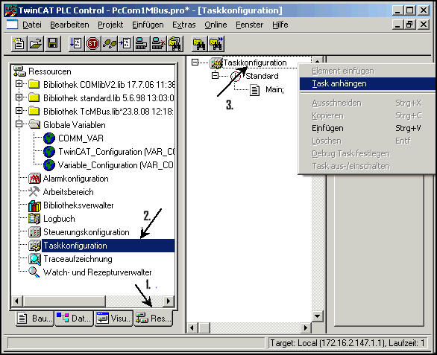The image size is (437, 355).
Task: Open the Fenster menu
Action: pyautogui.click(x=249, y=25)
